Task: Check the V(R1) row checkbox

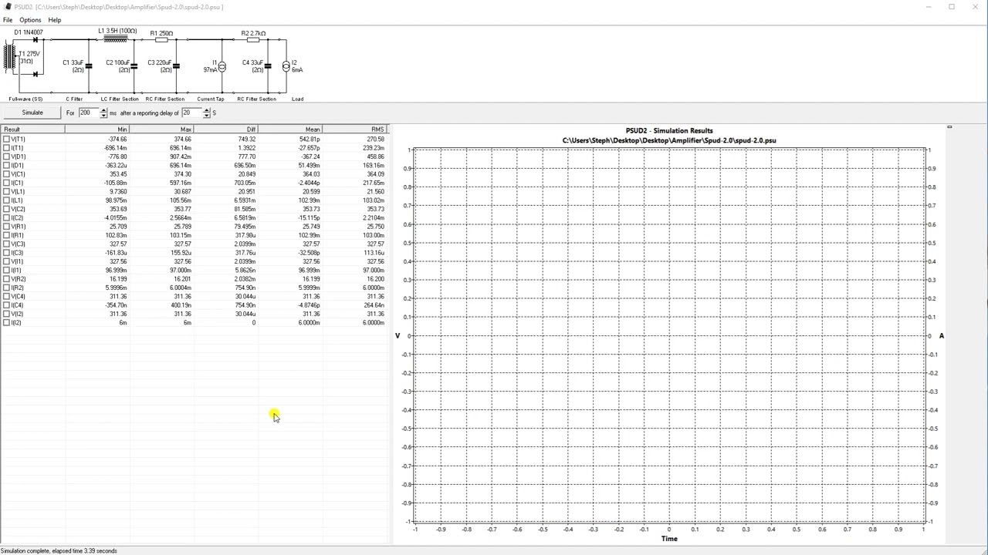Action: click(7, 227)
